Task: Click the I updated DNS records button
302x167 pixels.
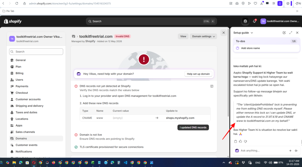Action: [193, 127]
